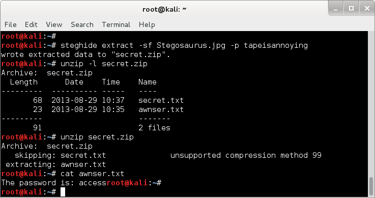This screenshot has width=375, height=198.
Task: Open the View menu
Action: [x=54, y=24]
